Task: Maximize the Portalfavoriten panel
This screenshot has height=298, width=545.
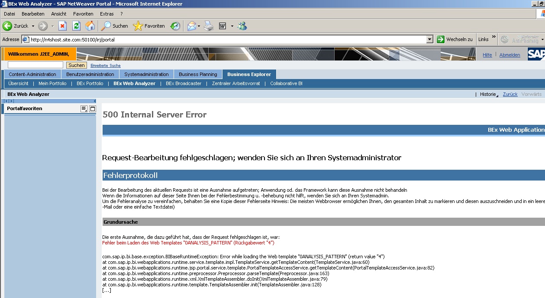Action: click(x=92, y=109)
